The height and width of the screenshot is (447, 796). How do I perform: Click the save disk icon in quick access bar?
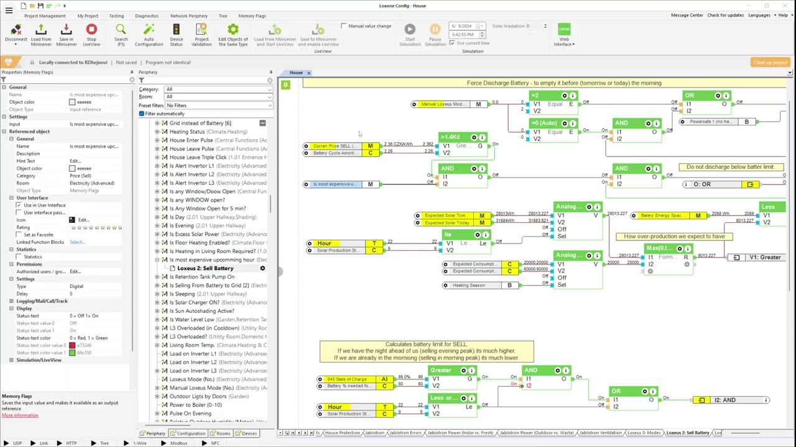pyautogui.click(x=41, y=6)
